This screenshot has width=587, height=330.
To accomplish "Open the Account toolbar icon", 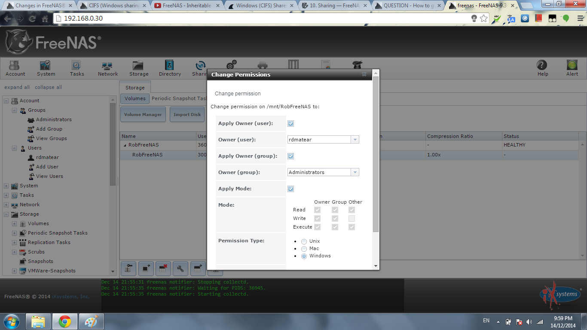I will point(15,68).
